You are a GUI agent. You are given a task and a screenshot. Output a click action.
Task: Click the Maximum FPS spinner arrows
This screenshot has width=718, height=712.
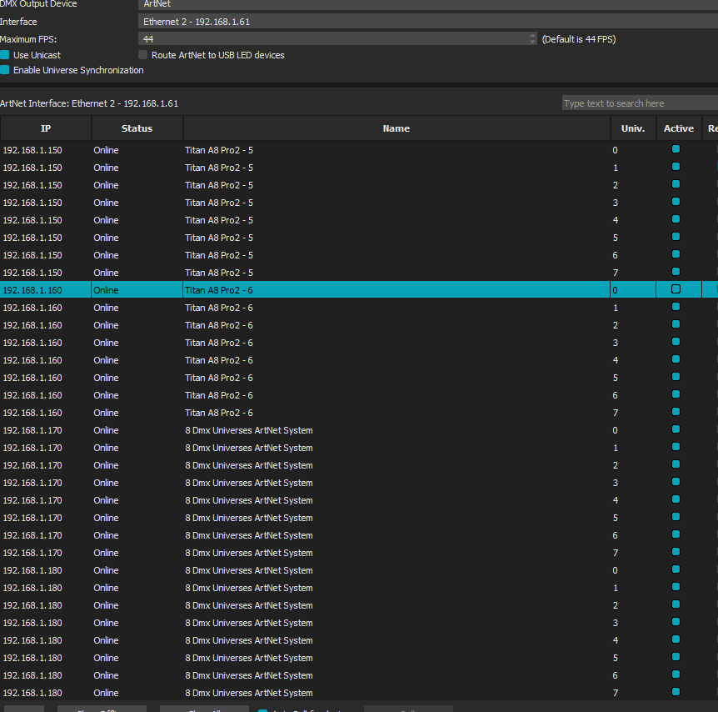(533, 38)
